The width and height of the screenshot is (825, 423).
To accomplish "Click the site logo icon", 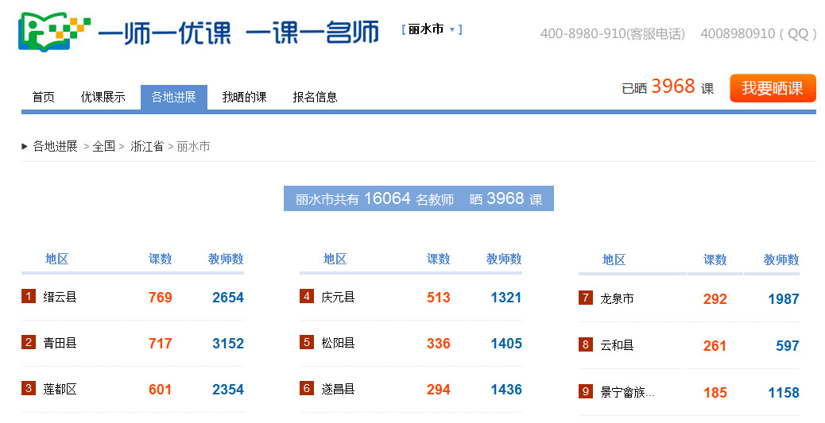I will pos(53,32).
